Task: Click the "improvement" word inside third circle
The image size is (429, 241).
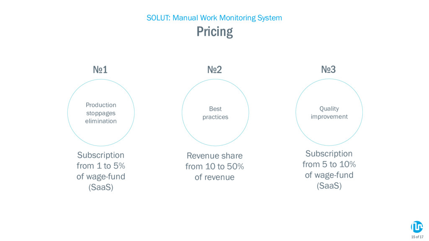Action: pyautogui.click(x=329, y=117)
